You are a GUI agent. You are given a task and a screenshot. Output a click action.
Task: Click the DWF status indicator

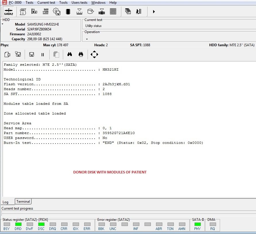(x=30, y=224)
